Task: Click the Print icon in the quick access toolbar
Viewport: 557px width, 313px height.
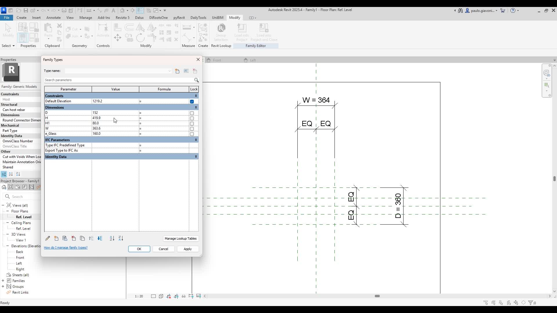Action: pyautogui.click(x=64, y=10)
